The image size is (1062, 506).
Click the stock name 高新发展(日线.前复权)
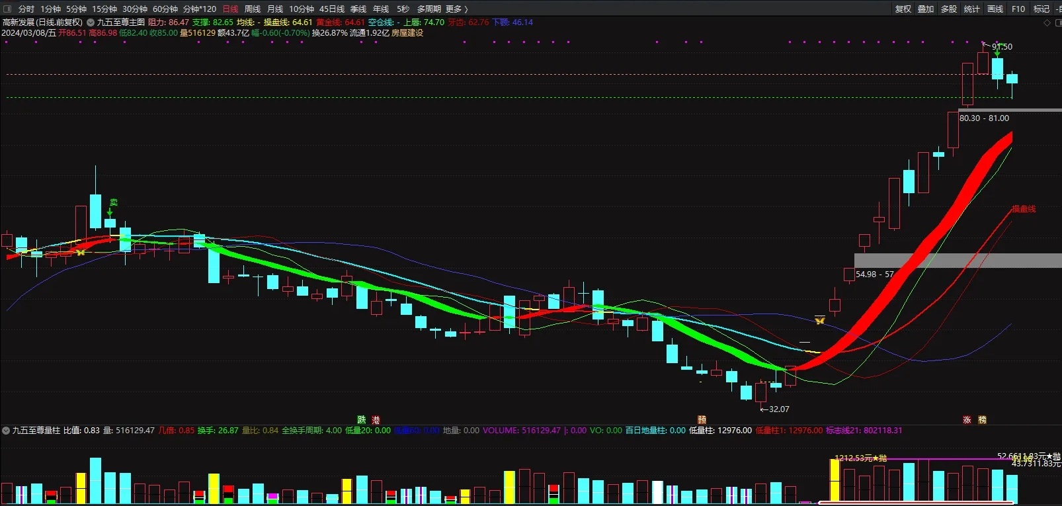tap(43, 22)
